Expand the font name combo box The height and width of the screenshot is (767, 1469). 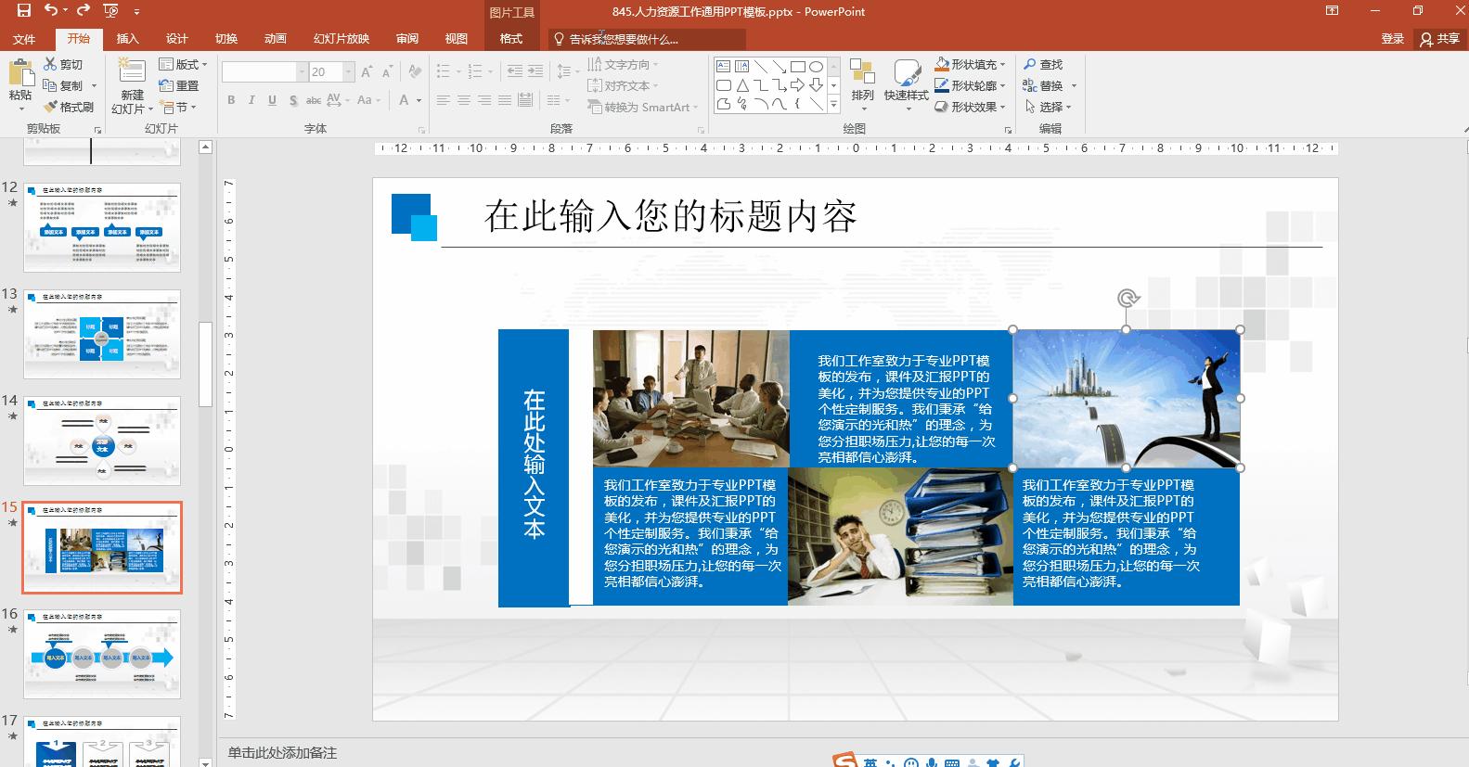click(302, 72)
